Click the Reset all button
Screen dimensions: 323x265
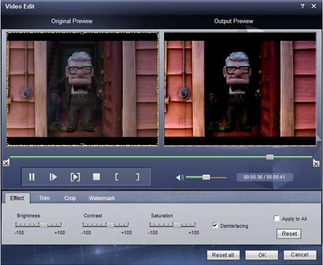click(x=223, y=255)
